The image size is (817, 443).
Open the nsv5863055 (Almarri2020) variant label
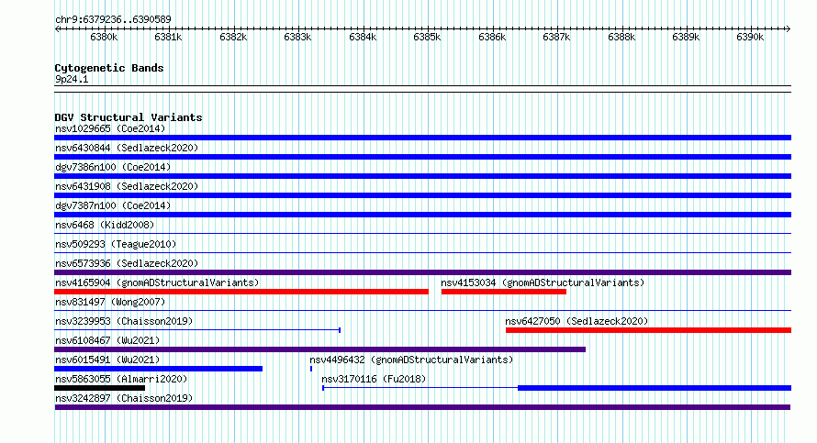121,379
